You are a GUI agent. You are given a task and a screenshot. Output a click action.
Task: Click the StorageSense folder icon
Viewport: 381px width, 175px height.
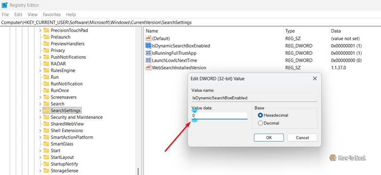tap(46, 171)
